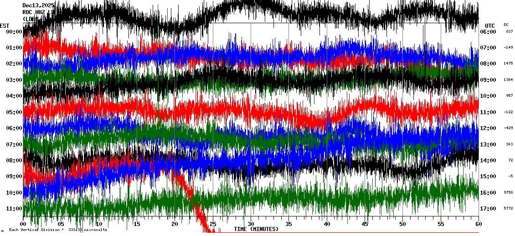Click the DC offset value -429
The height and width of the screenshot is (236, 515).
(x=508, y=128)
